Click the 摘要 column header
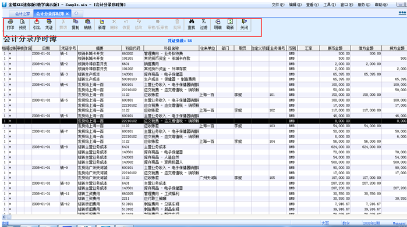407x227 pixels. click(x=100, y=48)
